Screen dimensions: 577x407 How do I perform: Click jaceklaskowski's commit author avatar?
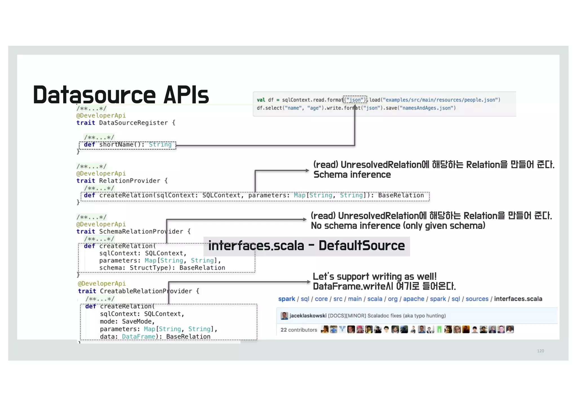point(284,316)
